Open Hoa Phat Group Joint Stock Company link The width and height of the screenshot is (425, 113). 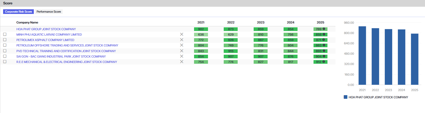coord(46,29)
